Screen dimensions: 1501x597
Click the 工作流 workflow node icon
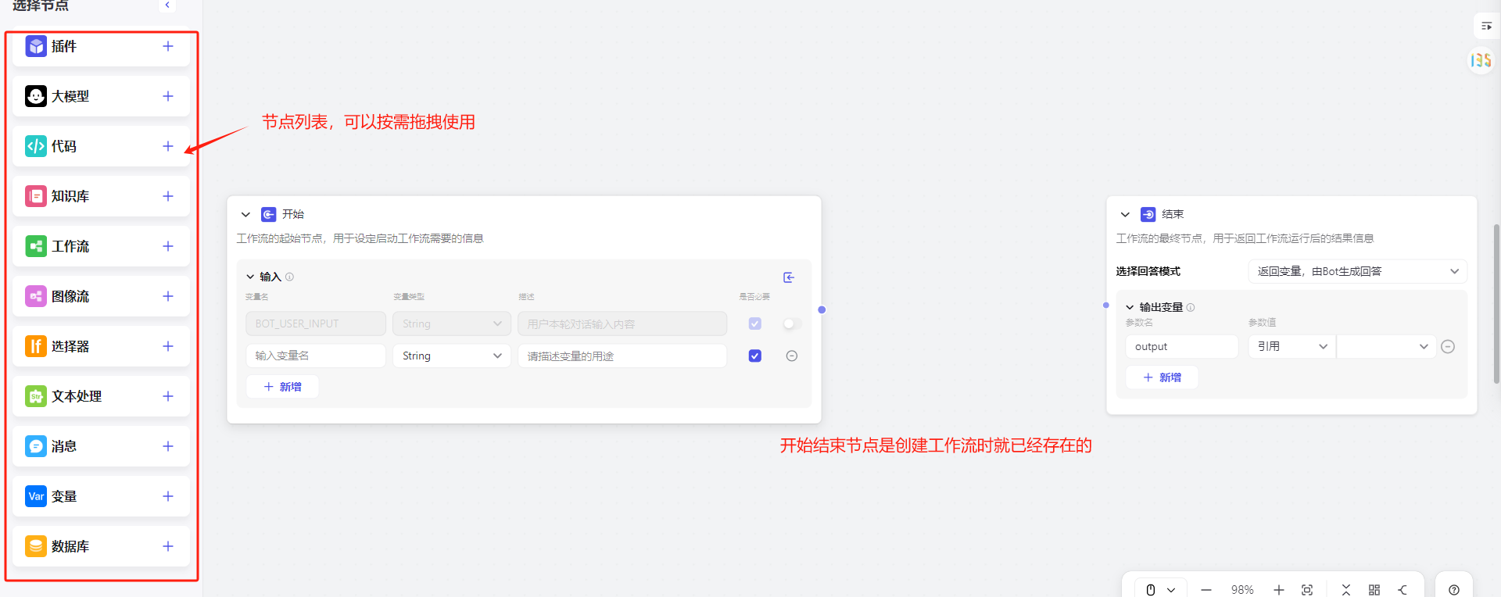(36, 246)
